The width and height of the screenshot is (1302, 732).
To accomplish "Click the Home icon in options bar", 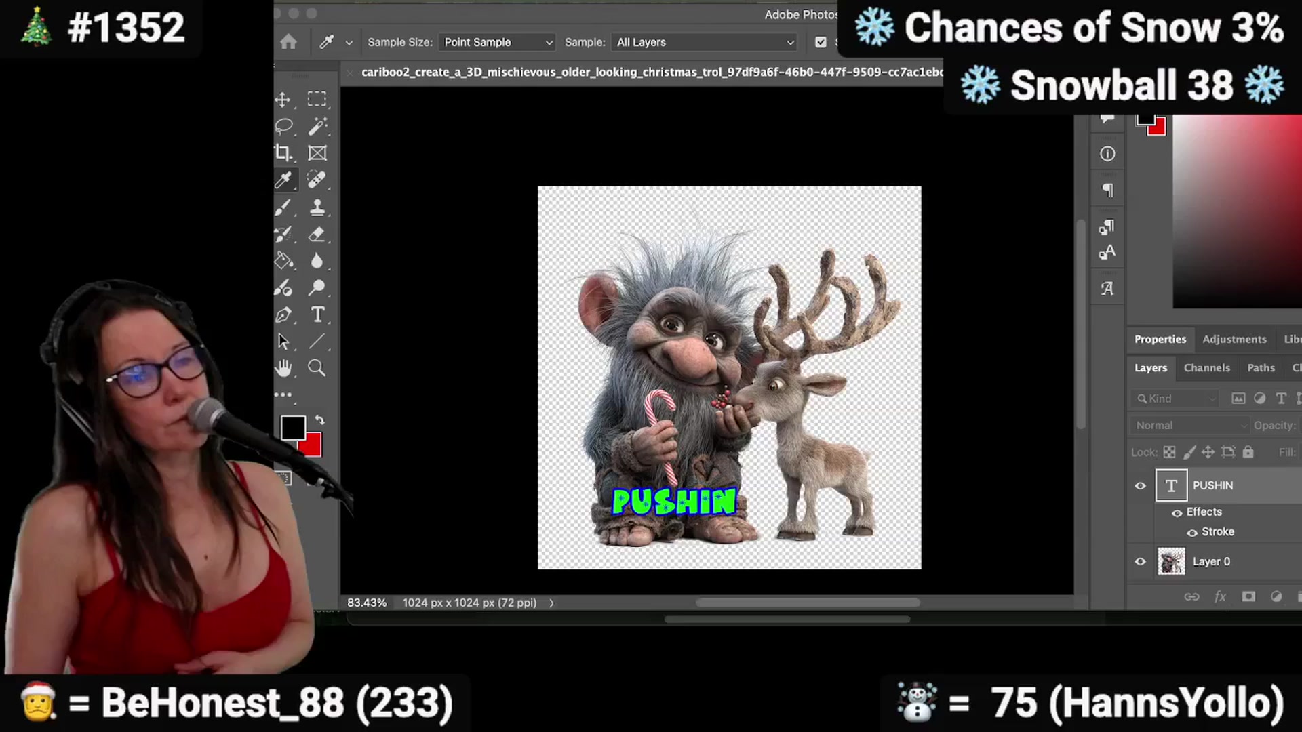I will 289,42.
